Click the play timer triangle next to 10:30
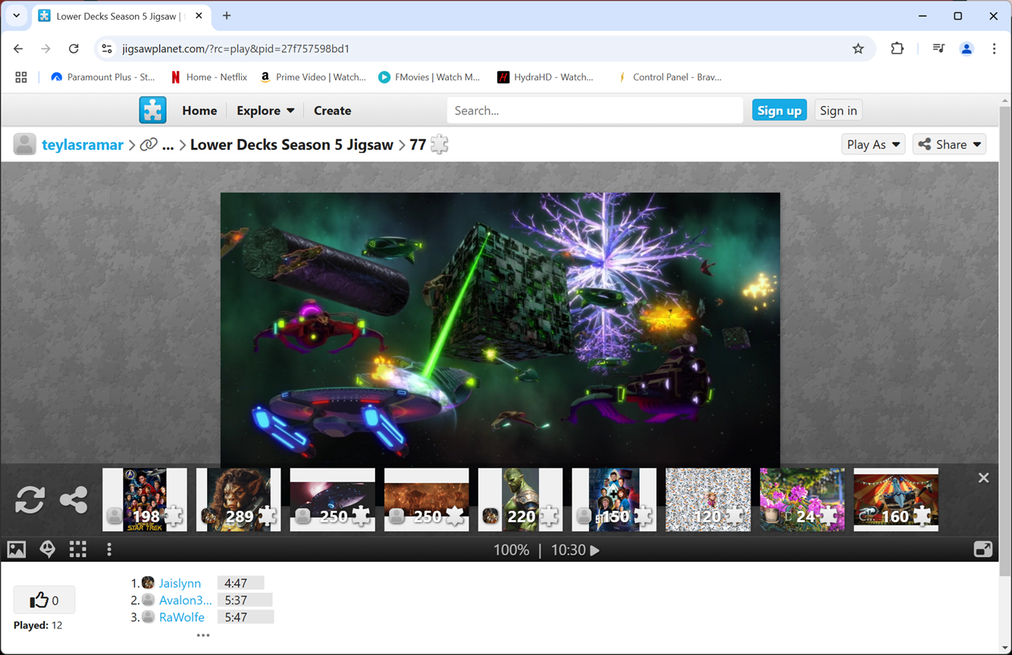 click(595, 550)
